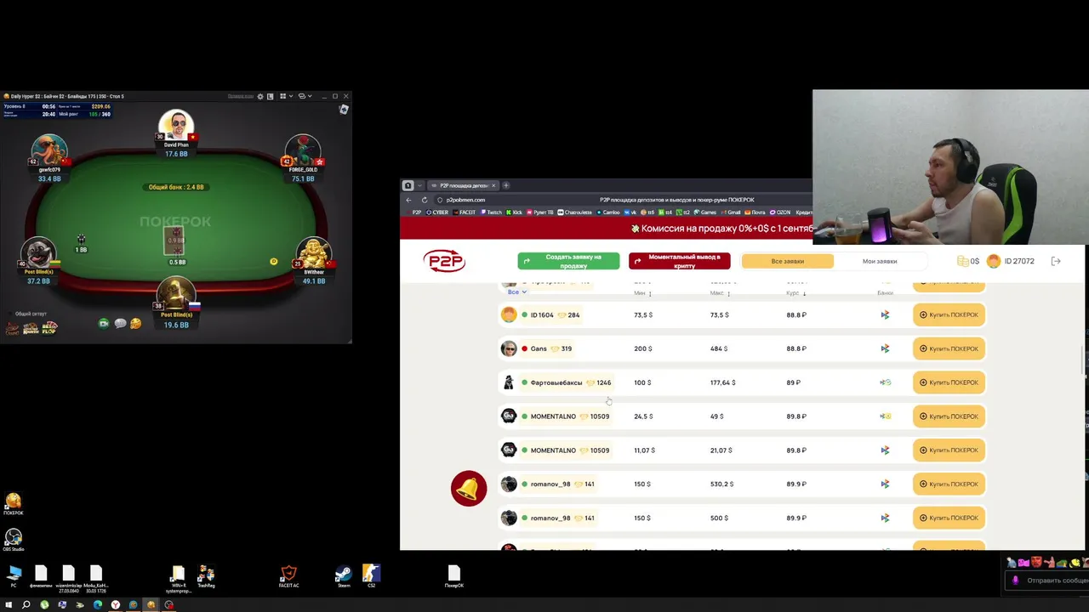Screen dimensions: 1089x612
Task: Switch to Мои заявки tab
Action: click(x=880, y=261)
